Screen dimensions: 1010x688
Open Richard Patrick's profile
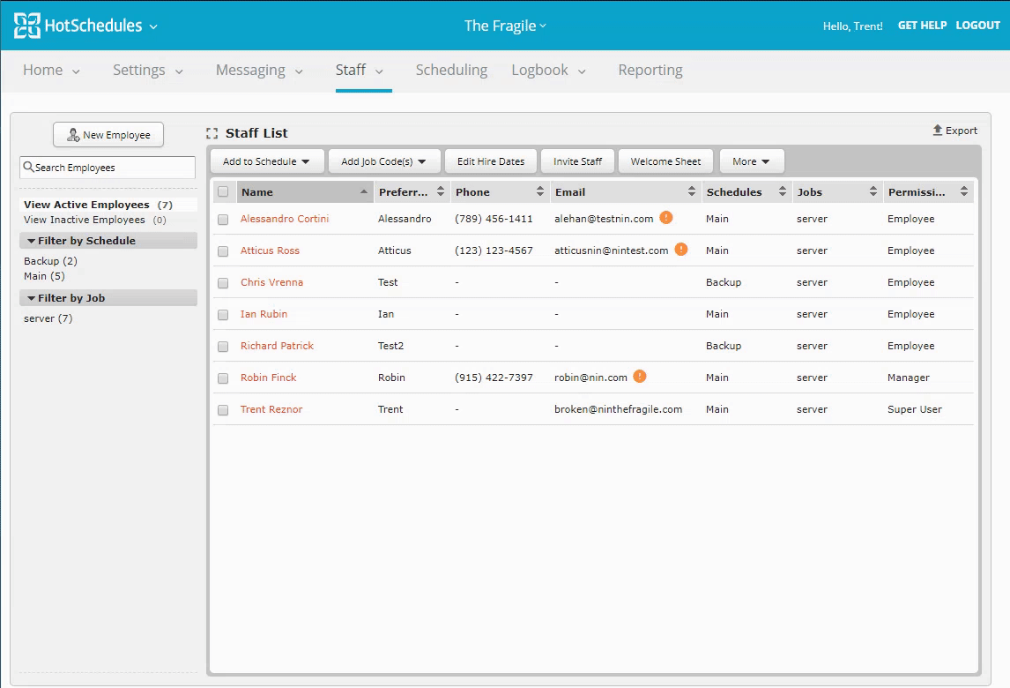click(277, 346)
